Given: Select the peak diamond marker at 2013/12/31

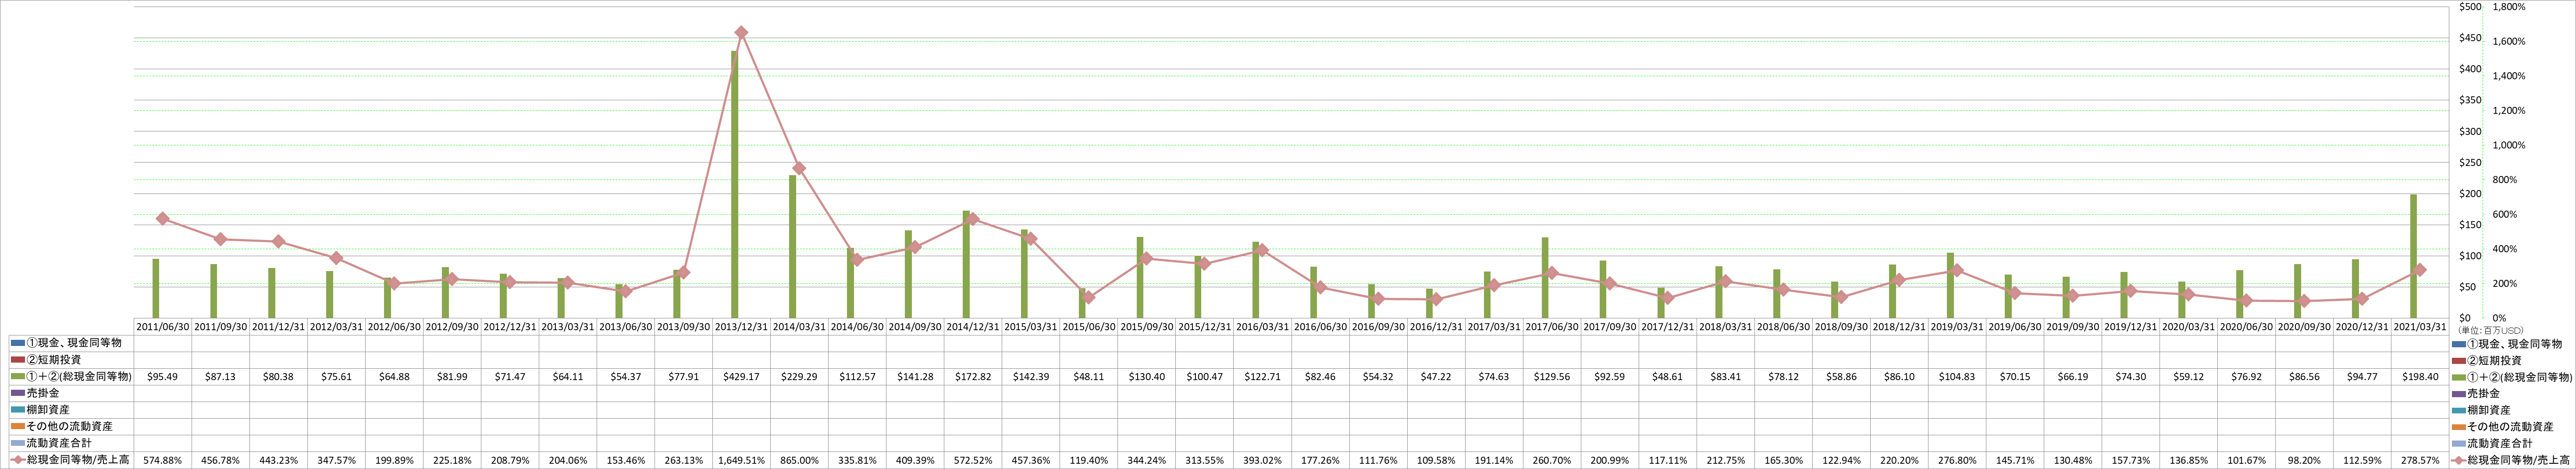Looking at the screenshot, I should coord(741,33).
